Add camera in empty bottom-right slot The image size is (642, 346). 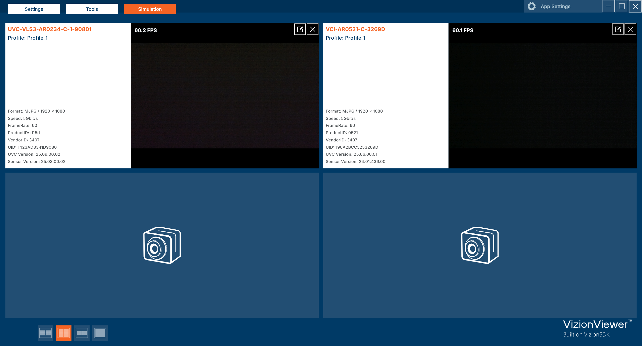click(x=480, y=245)
